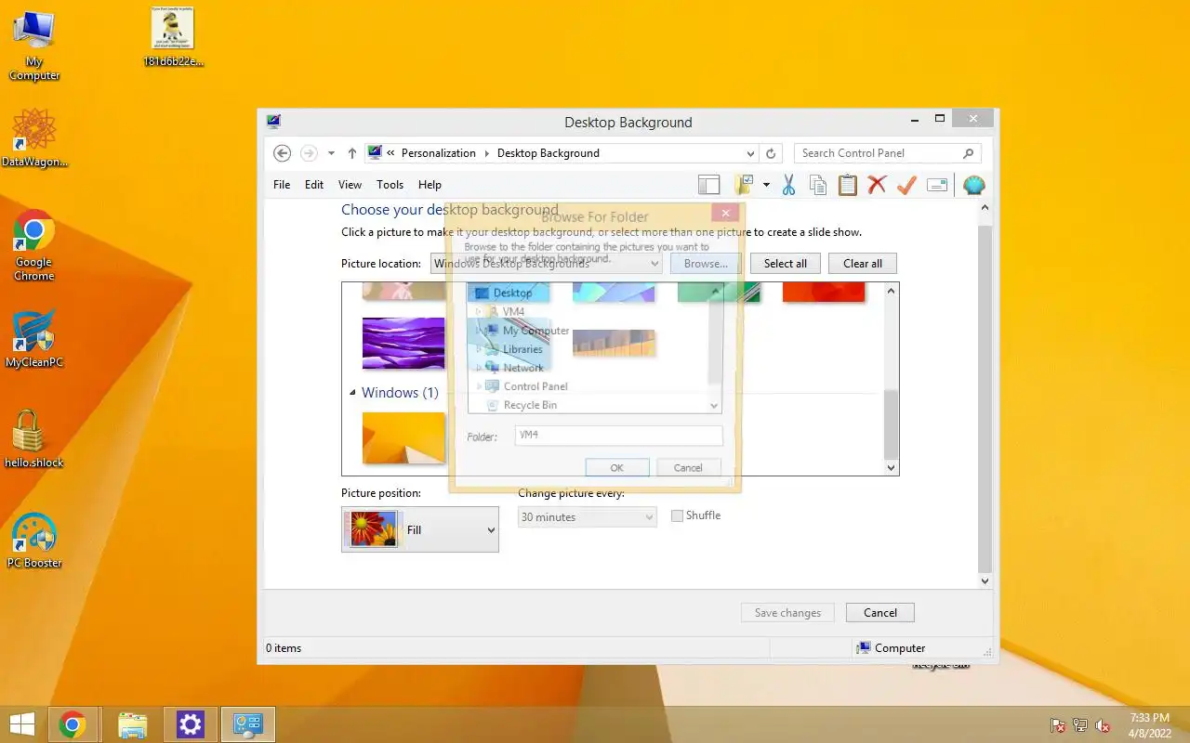Expand the VM4 tree node arrow
1190x743 pixels.
[480, 312]
